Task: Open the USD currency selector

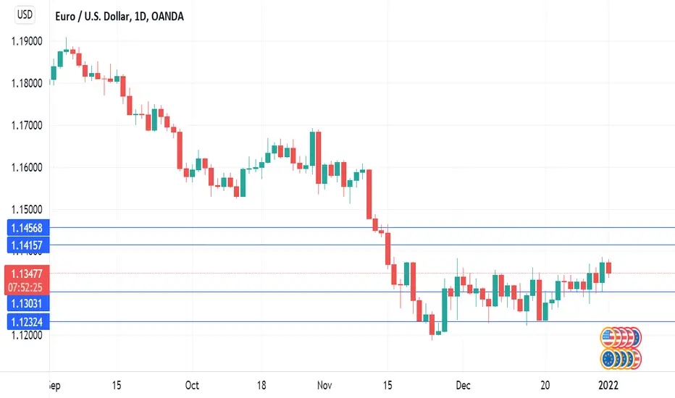Action: [25, 15]
